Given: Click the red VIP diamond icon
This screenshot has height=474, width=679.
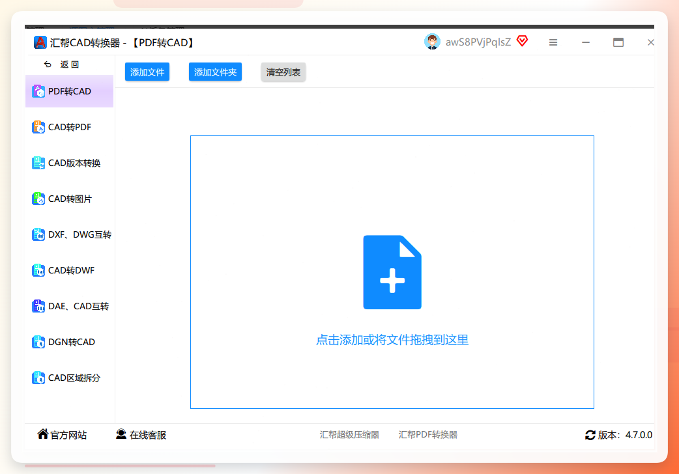Looking at the screenshot, I should click(x=522, y=41).
